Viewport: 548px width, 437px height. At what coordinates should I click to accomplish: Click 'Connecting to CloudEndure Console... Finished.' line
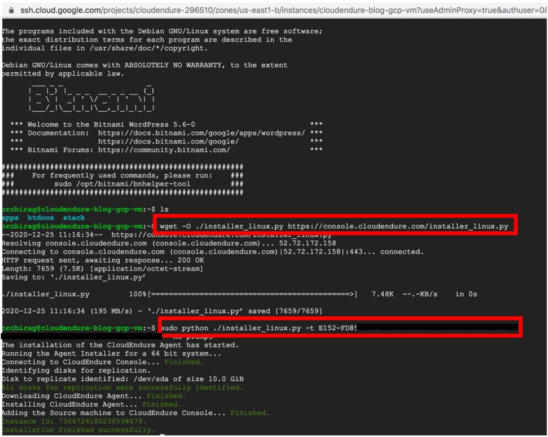(x=103, y=362)
